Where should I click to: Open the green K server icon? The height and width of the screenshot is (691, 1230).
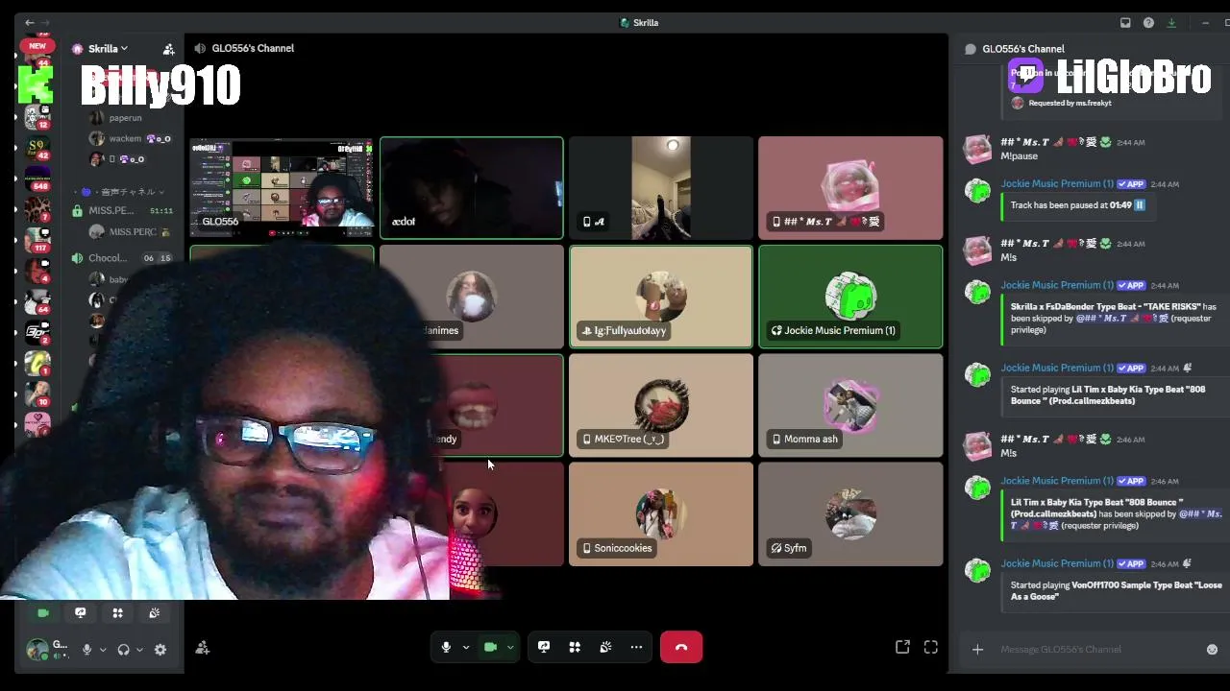click(x=37, y=84)
